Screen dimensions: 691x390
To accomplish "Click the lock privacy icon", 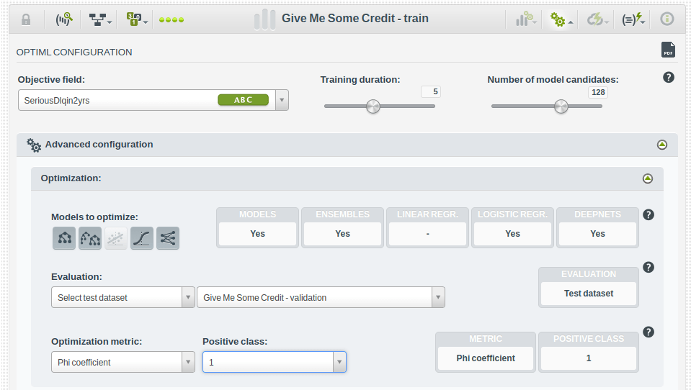I will coord(27,19).
